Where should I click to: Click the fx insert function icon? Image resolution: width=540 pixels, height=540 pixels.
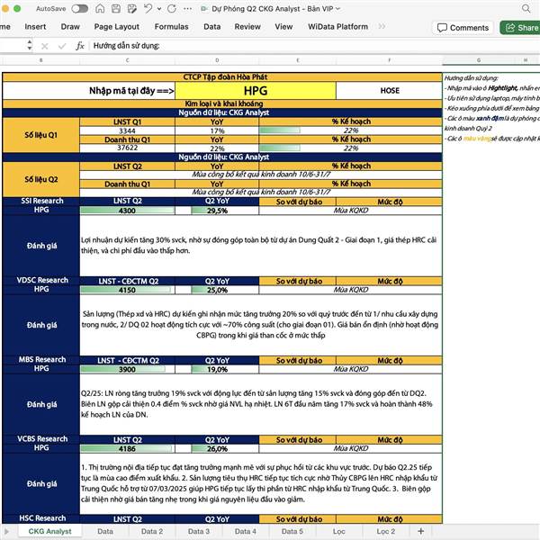(x=80, y=46)
